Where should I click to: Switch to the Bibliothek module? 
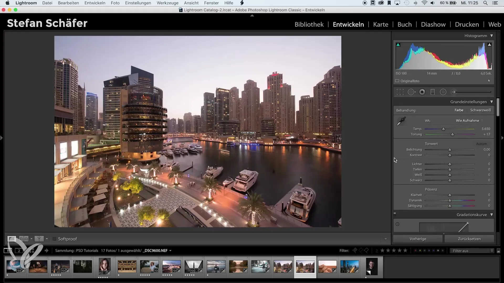point(309,25)
